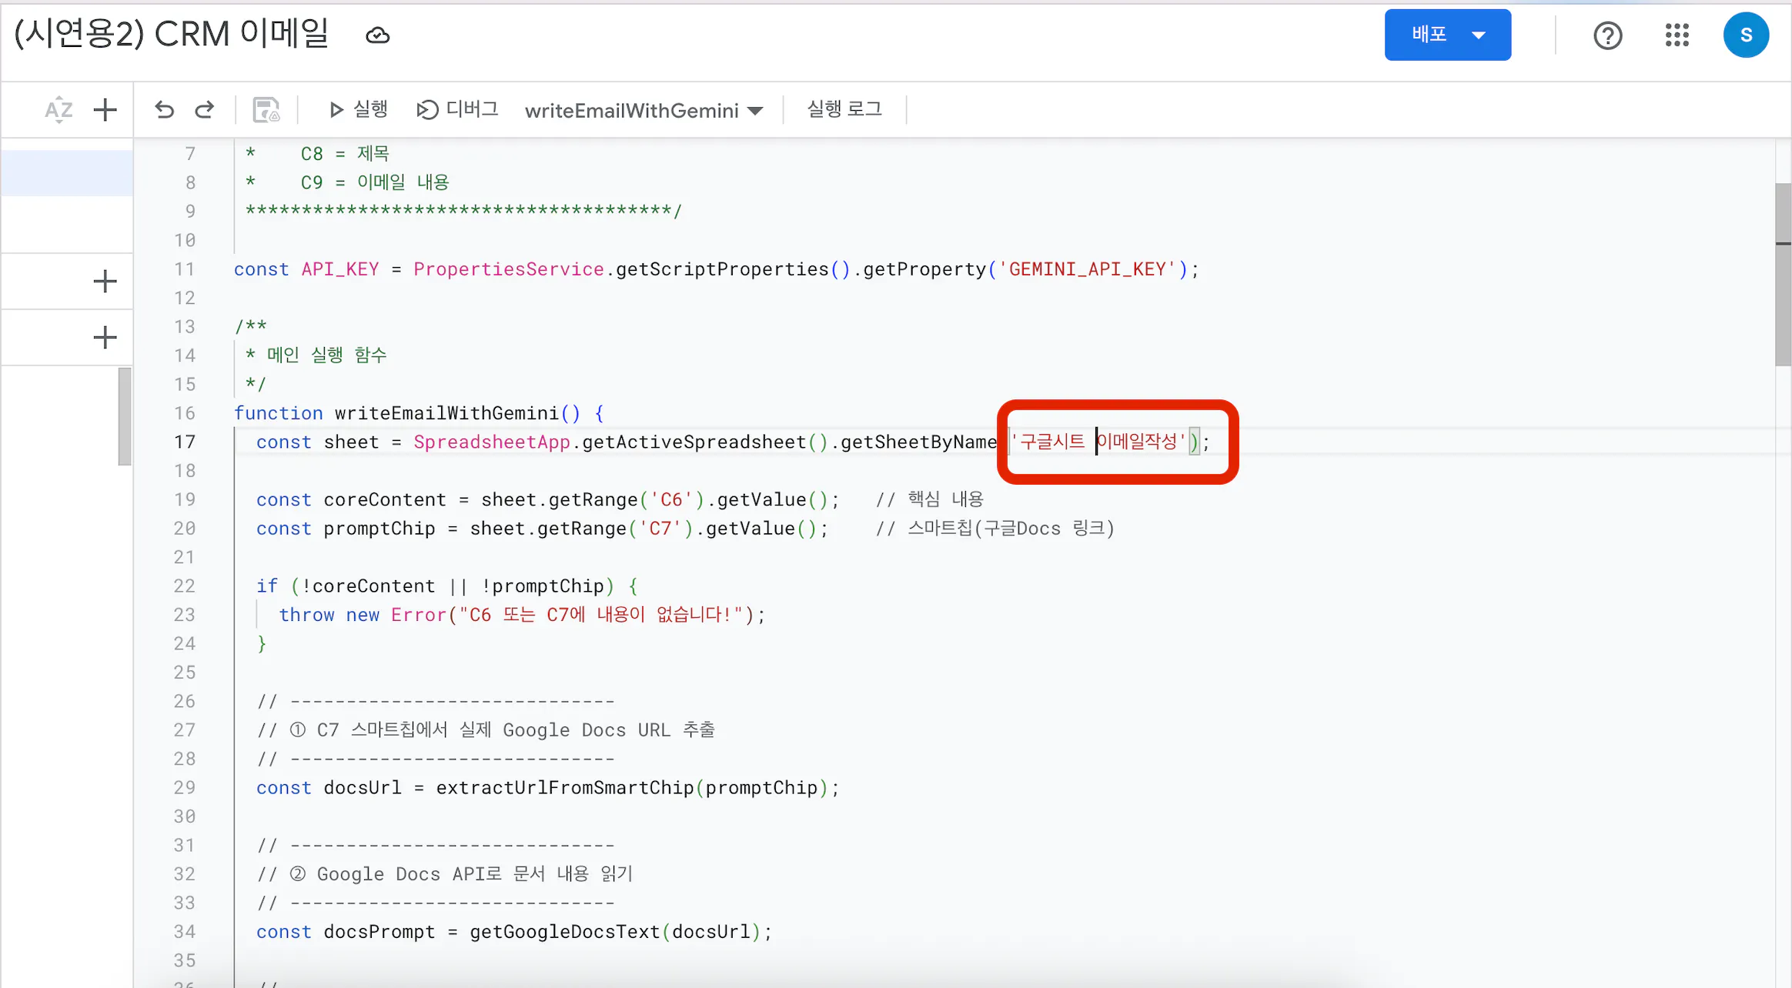Viewport: 1792px width, 988px height.
Task: Start debugging with 디버그 button
Action: pyautogui.click(x=458, y=110)
